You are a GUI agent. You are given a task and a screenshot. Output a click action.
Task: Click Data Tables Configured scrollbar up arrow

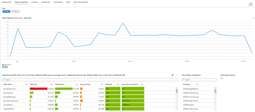tap(215, 88)
